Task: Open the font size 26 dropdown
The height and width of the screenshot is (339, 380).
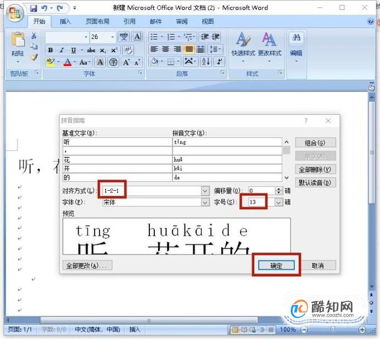Action: coord(113,37)
